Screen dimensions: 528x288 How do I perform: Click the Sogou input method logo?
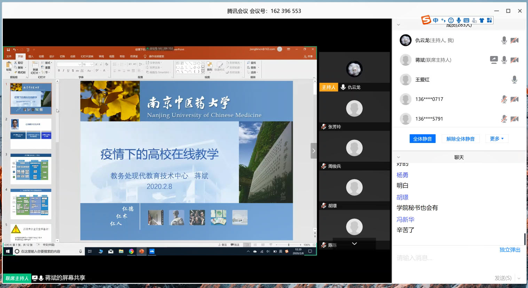426,20
